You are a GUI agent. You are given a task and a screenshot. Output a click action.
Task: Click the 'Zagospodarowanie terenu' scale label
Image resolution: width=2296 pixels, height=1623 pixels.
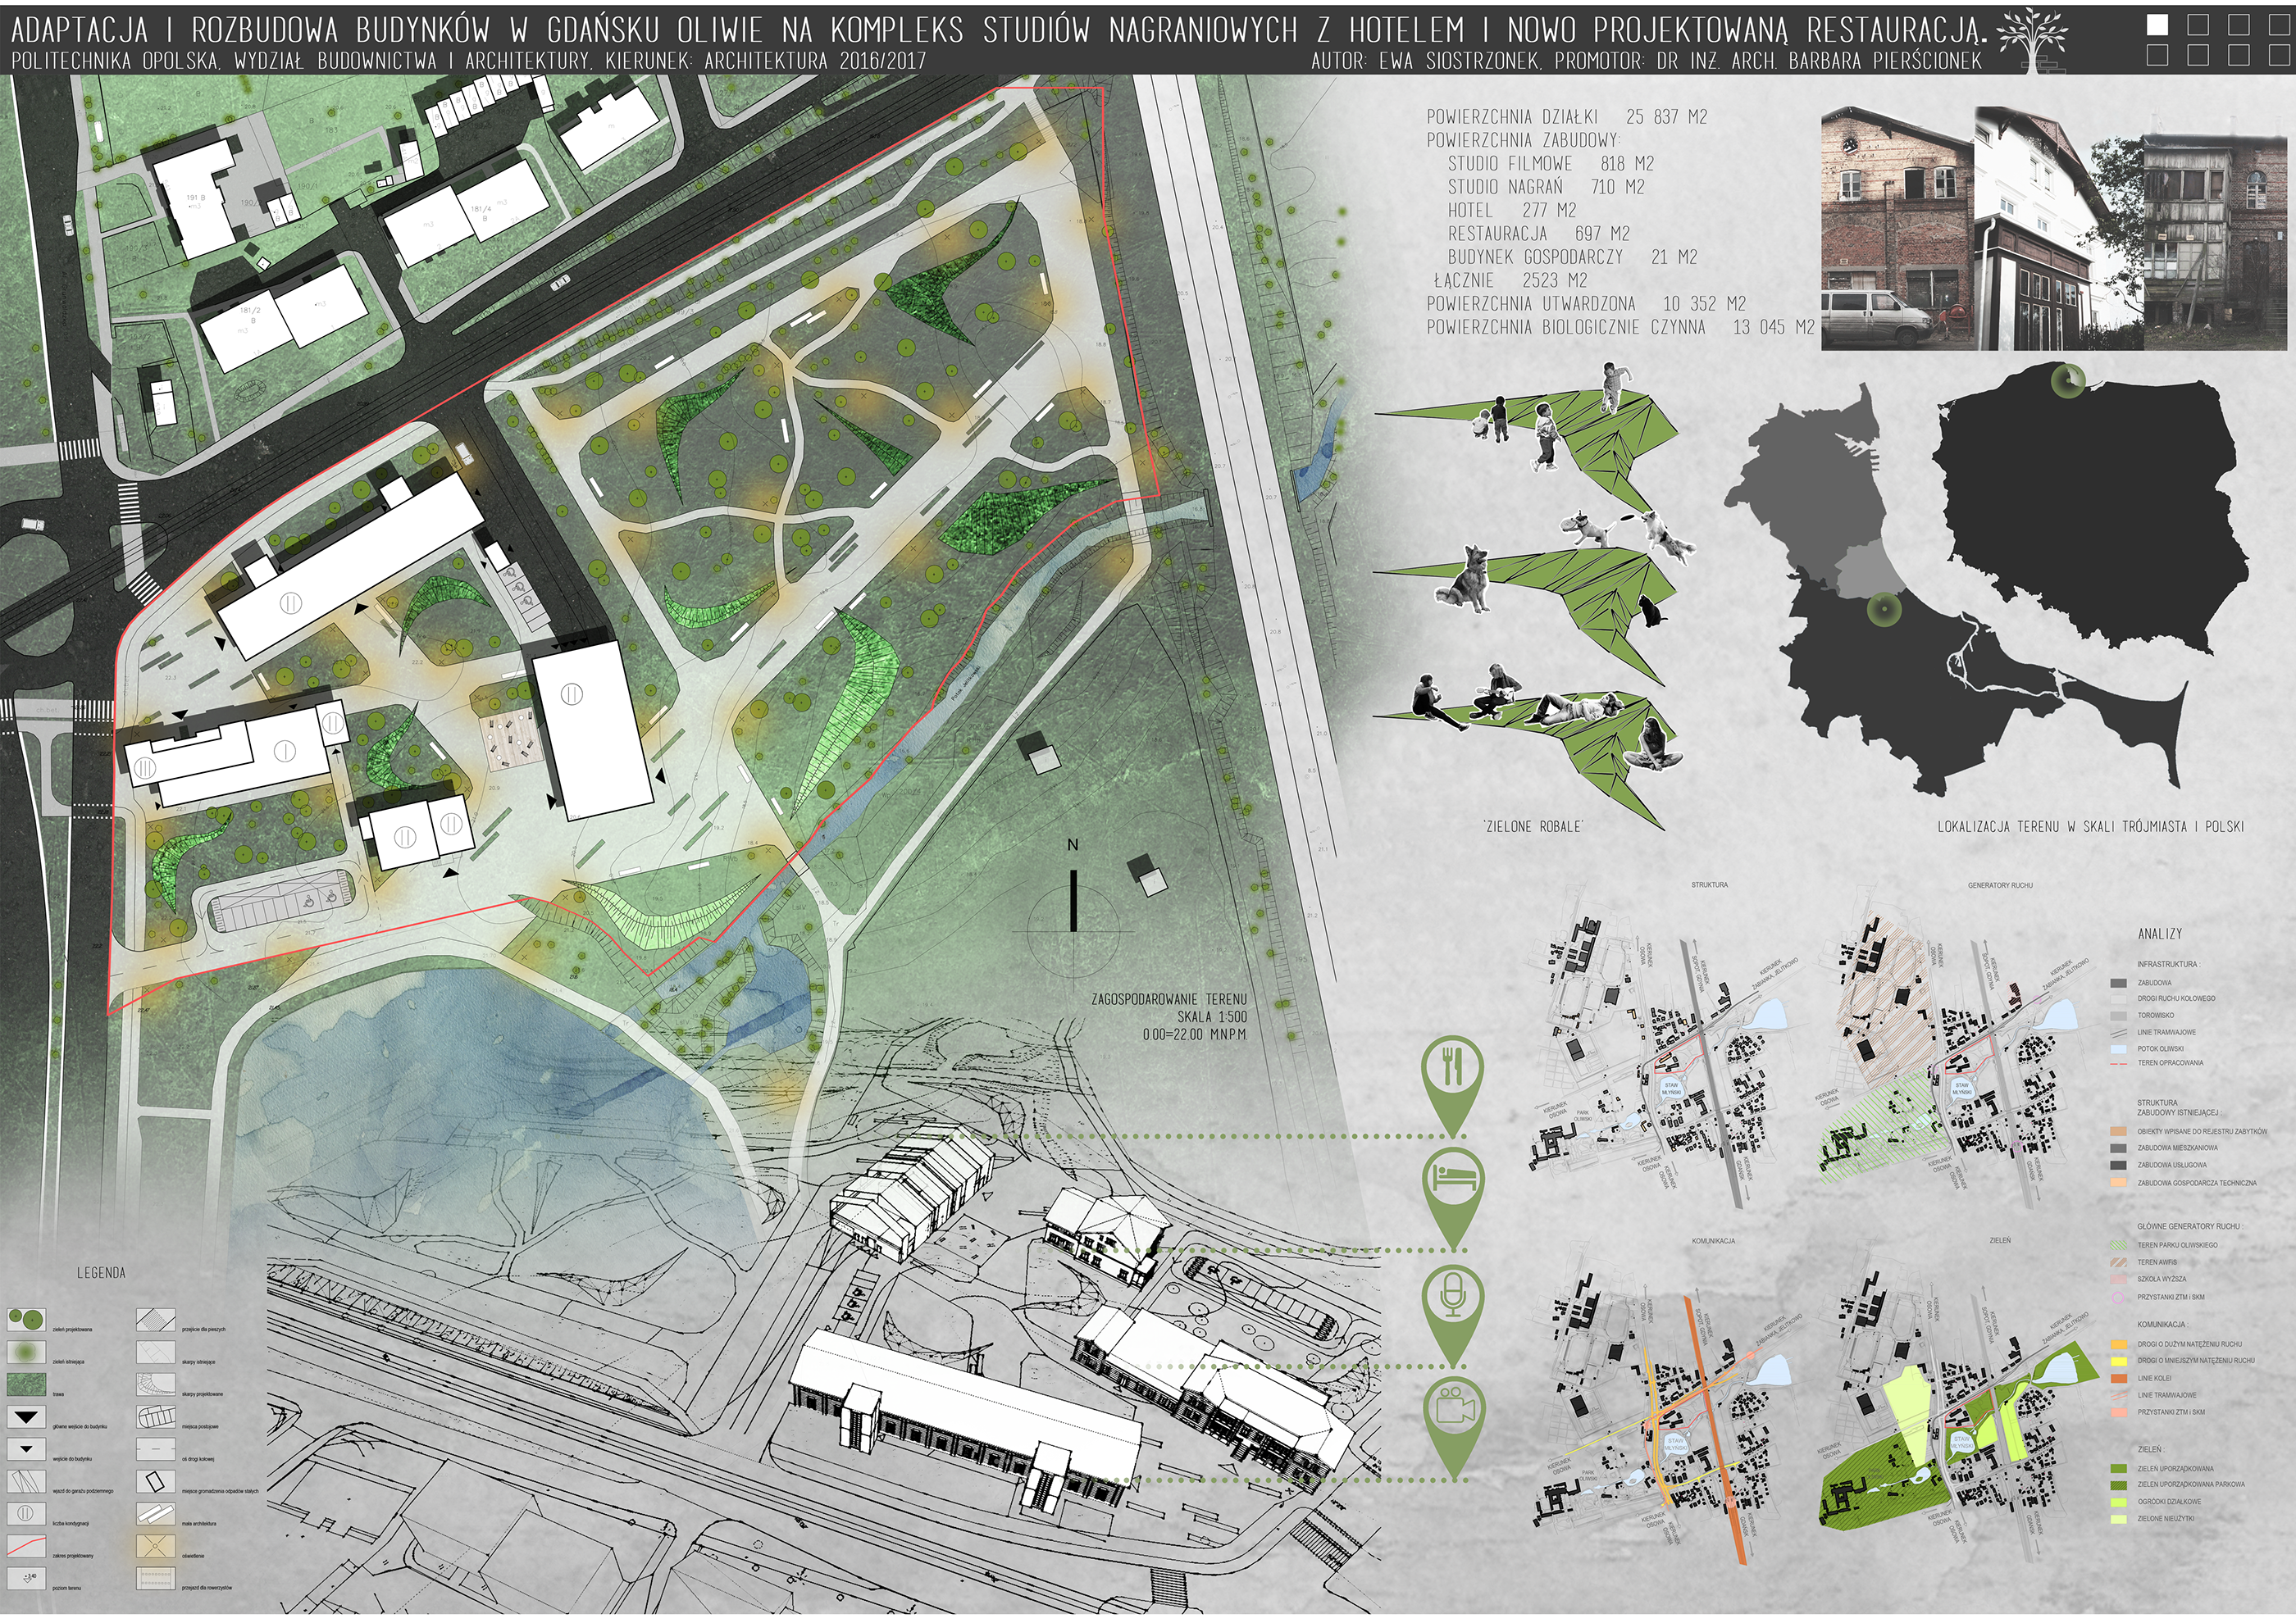pyautogui.click(x=1168, y=999)
